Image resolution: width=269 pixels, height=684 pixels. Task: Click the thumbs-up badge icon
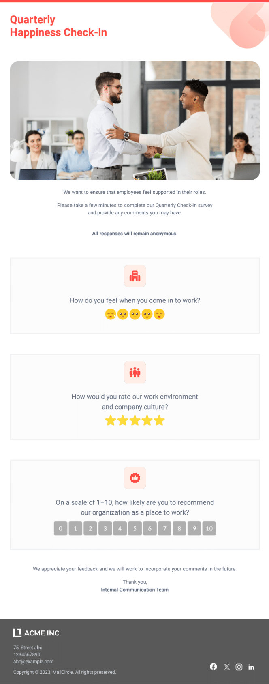coord(135,478)
